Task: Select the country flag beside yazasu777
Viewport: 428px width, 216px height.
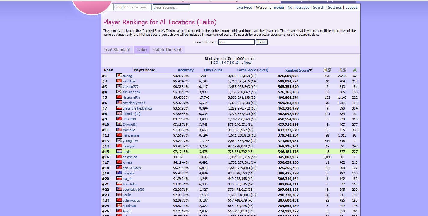Action: [x=119, y=86]
